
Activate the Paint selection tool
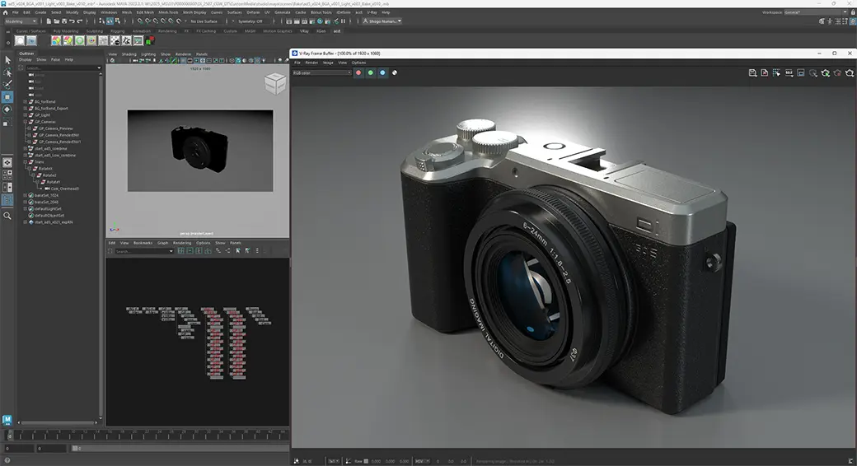tap(7, 85)
